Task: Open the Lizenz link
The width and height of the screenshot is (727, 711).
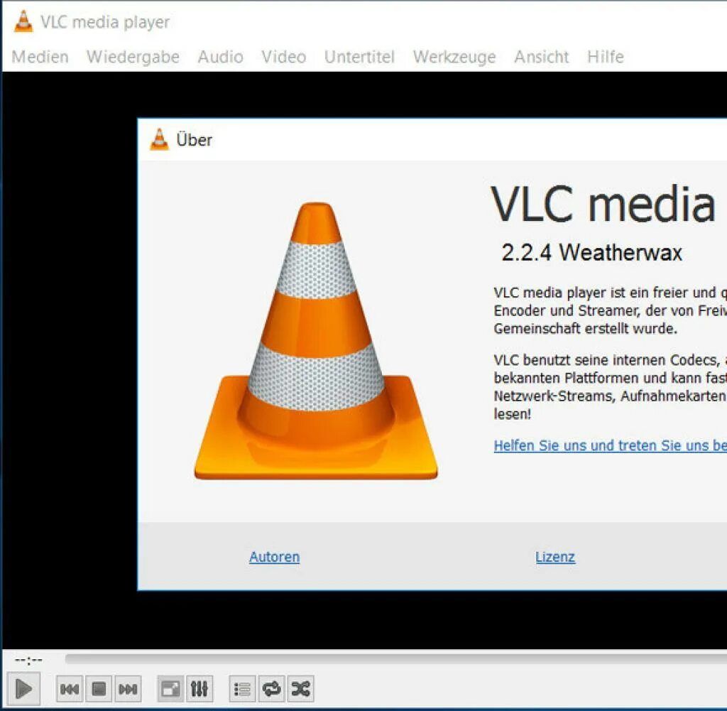Action: [x=555, y=557]
